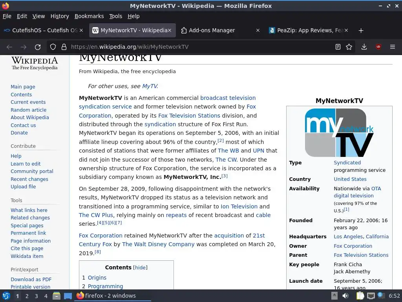
Task: Open Fox Television Stations link in article text
Action: click(x=189, y=116)
